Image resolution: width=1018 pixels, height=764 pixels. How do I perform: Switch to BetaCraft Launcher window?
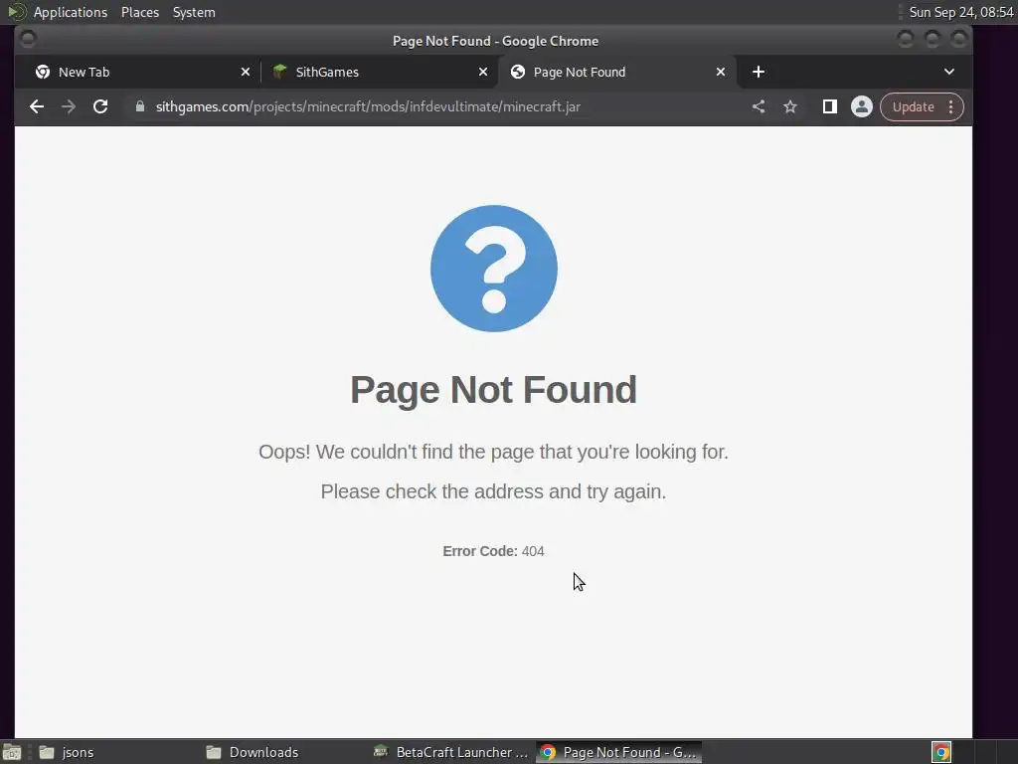coord(450,752)
